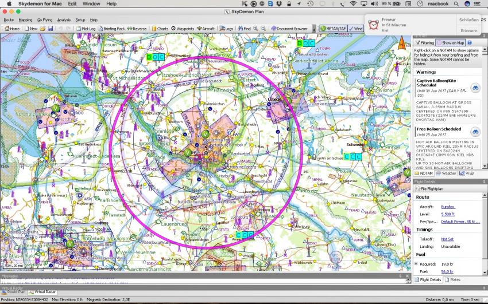
Task: Switch to the Route Plan tab
Action: tap(14, 292)
